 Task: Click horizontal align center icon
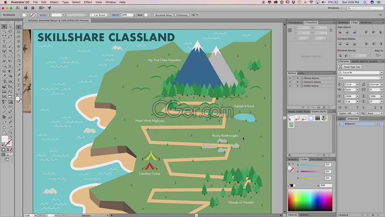[347, 32]
